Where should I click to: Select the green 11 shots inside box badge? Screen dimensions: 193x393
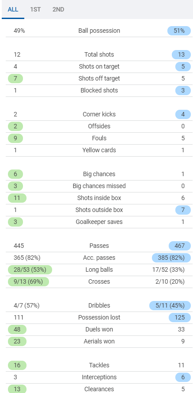(17, 198)
